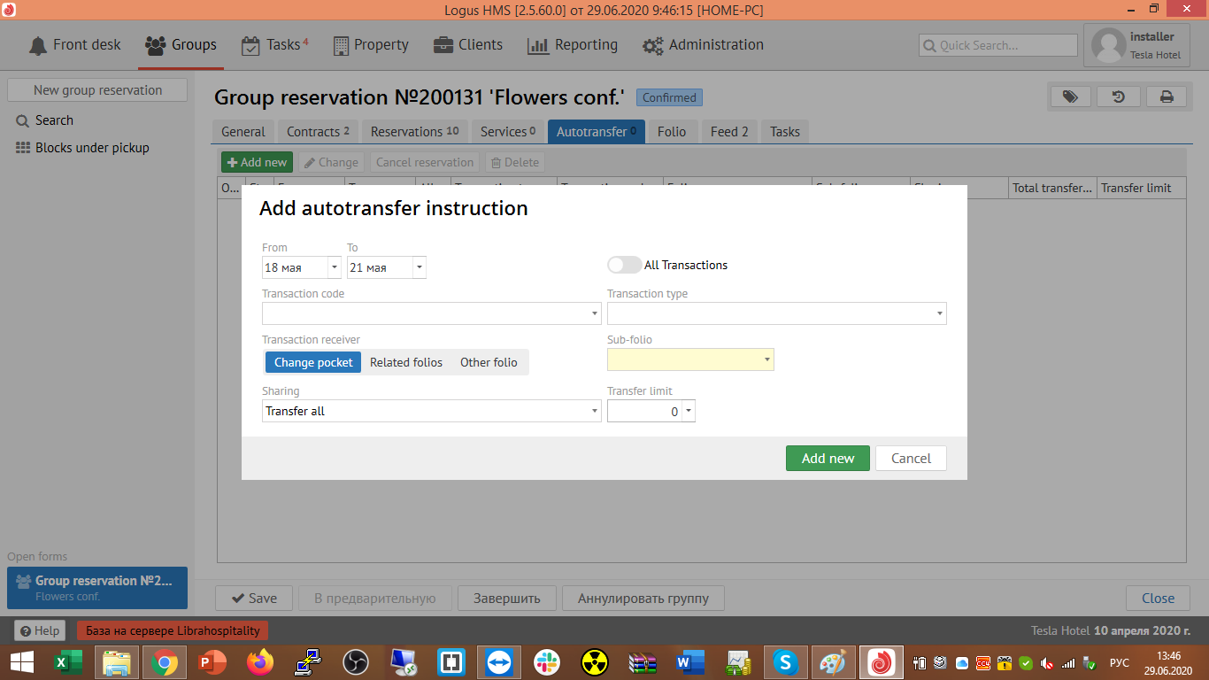Open the From date dropdown arrow
1209x680 pixels.
pyautogui.click(x=335, y=267)
